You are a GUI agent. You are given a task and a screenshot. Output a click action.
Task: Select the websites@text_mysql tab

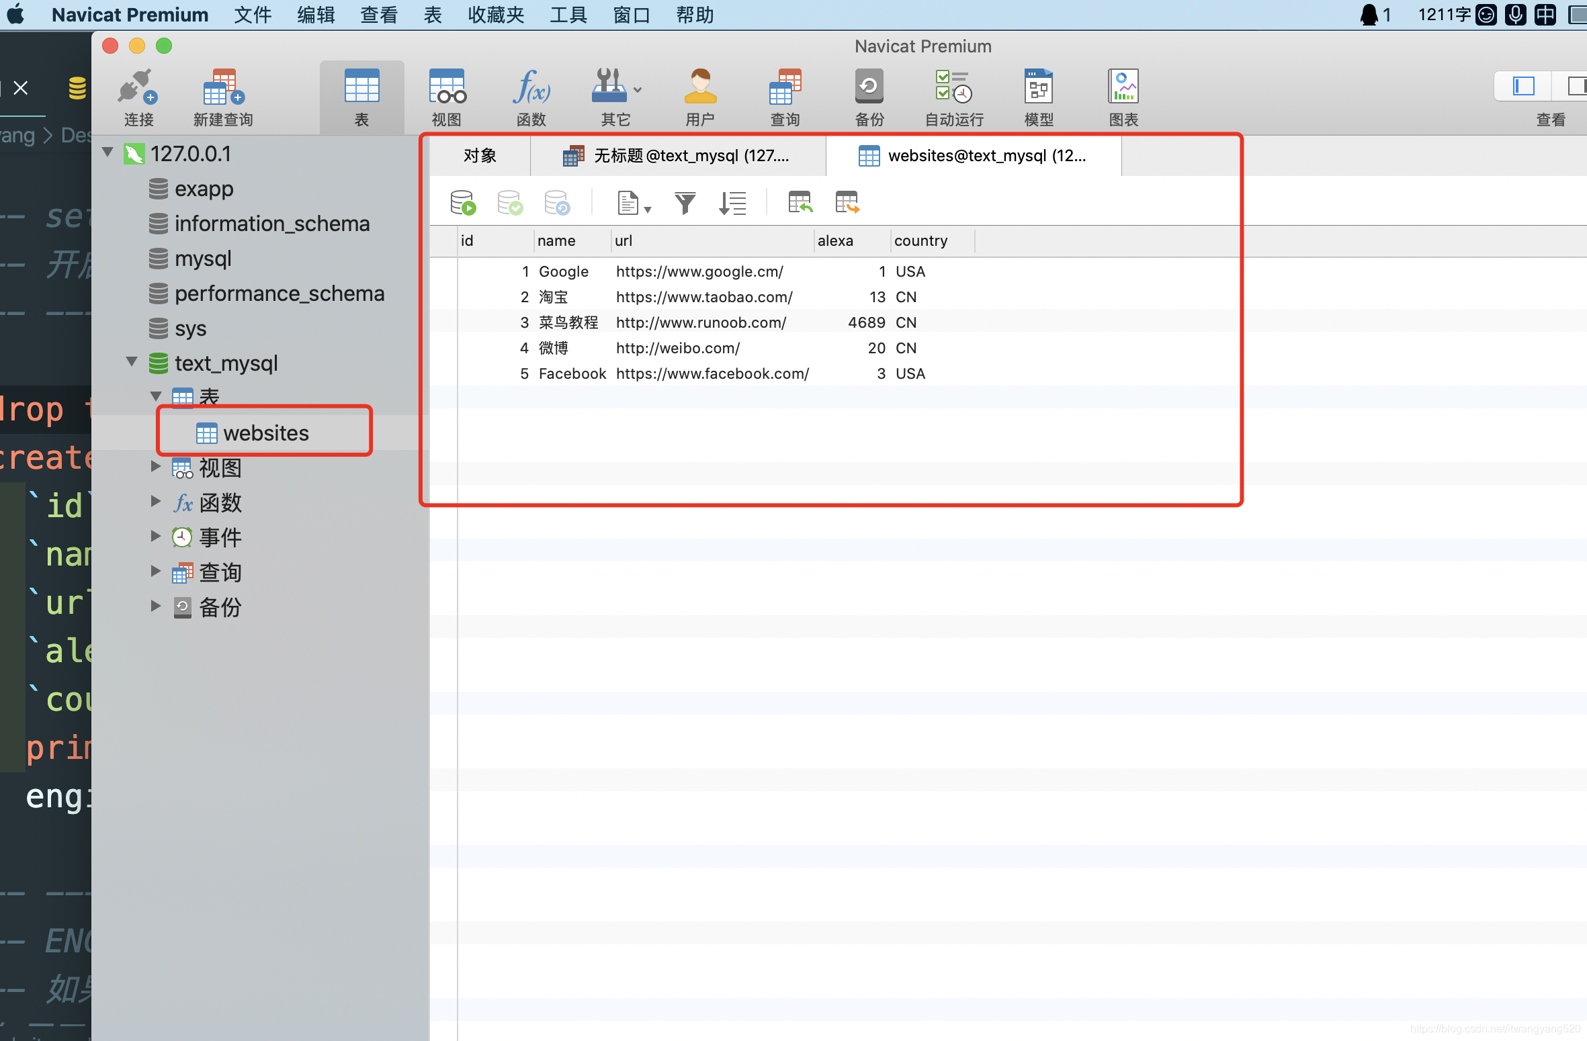974,156
